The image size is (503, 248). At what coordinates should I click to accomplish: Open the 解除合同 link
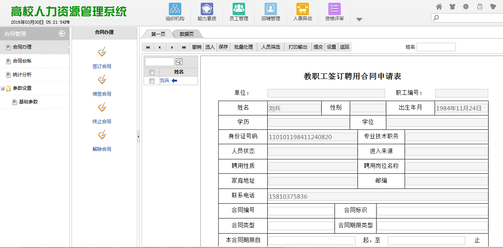tap(102, 149)
